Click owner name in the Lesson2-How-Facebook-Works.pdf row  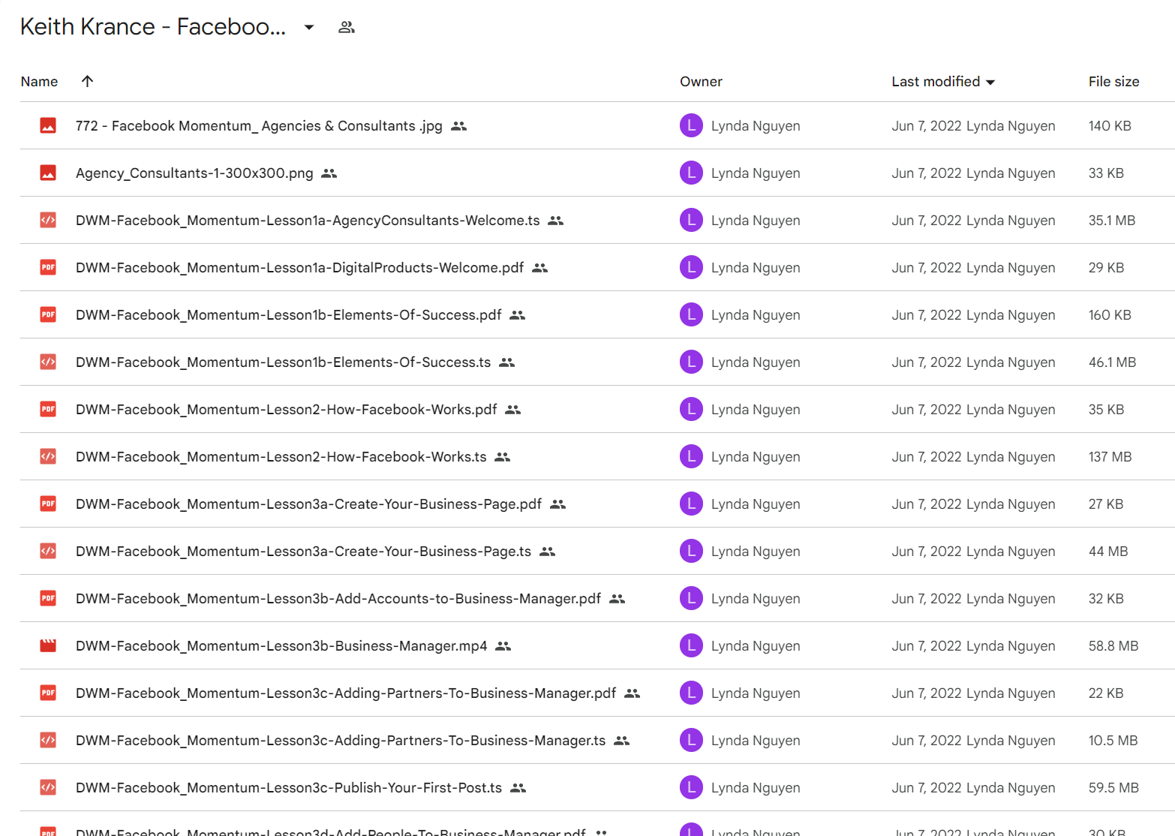[756, 409]
